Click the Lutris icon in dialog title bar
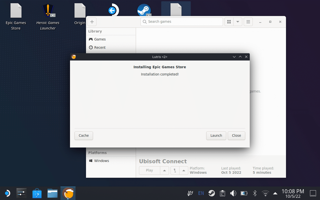Screen dimensions: 320x200 (73, 57)
